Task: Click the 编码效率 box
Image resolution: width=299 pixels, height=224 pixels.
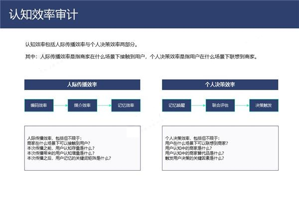Action: point(39,106)
